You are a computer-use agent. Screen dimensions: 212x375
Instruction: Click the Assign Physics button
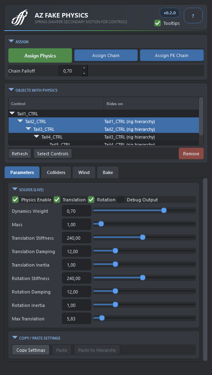point(40,55)
